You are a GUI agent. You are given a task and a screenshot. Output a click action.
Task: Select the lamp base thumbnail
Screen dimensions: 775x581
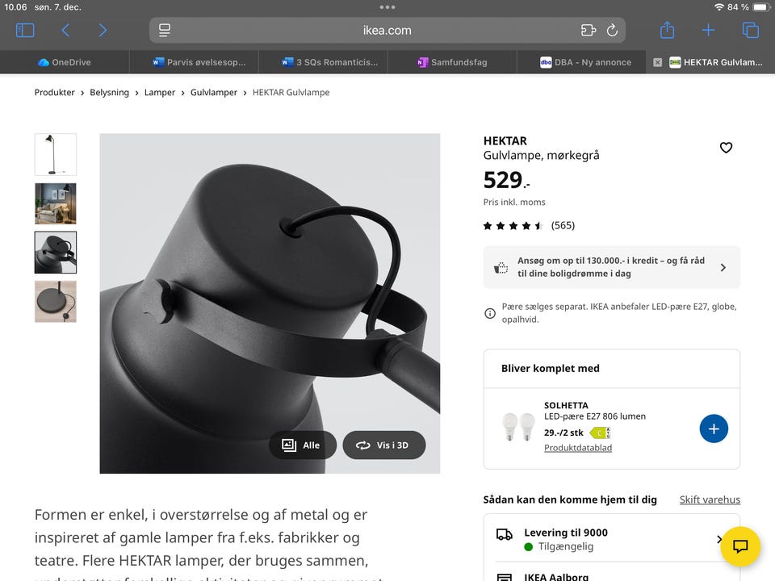(56, 301)
